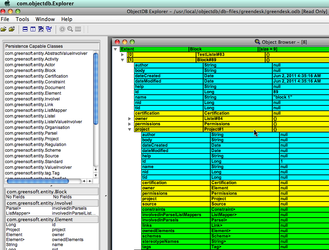Click the Open Local database folder icon
Viewport: 329px width, 250px height.
tap(4, 29)
